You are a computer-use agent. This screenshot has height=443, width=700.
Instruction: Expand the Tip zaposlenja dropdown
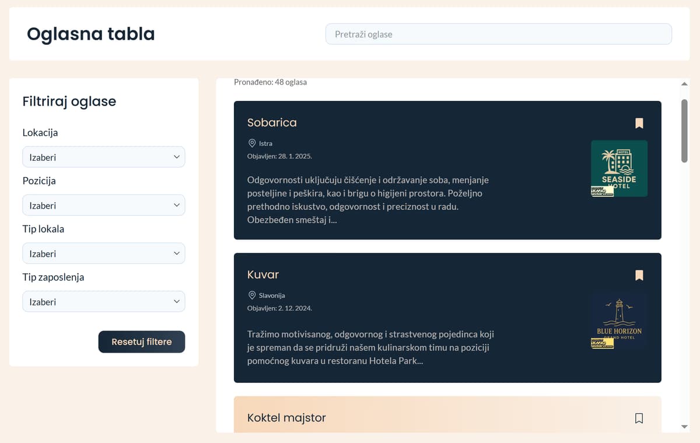[104, 302]
